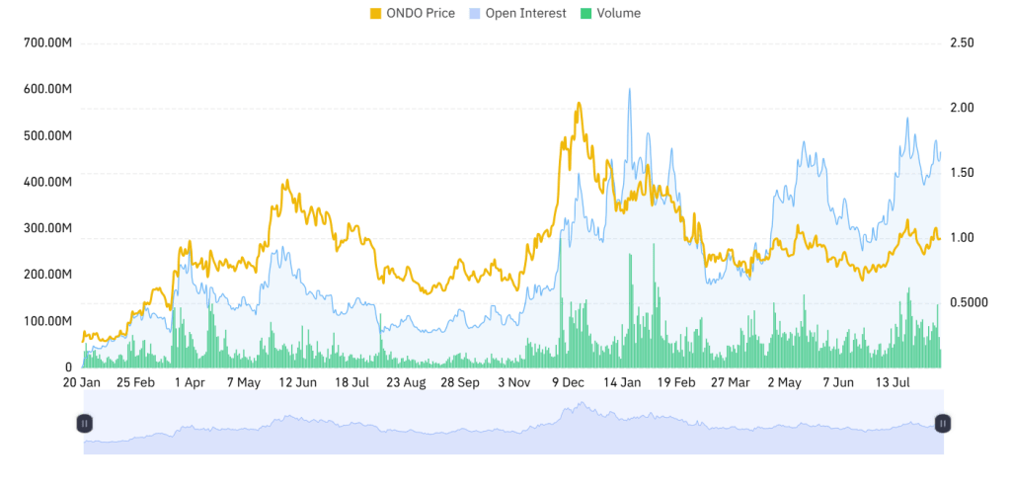Click the 12 Jun date label

297,382
